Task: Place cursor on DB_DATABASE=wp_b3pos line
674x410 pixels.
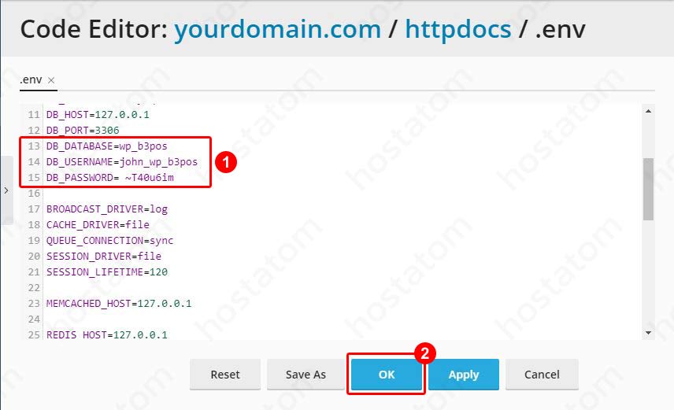Action: pos(106,146)
